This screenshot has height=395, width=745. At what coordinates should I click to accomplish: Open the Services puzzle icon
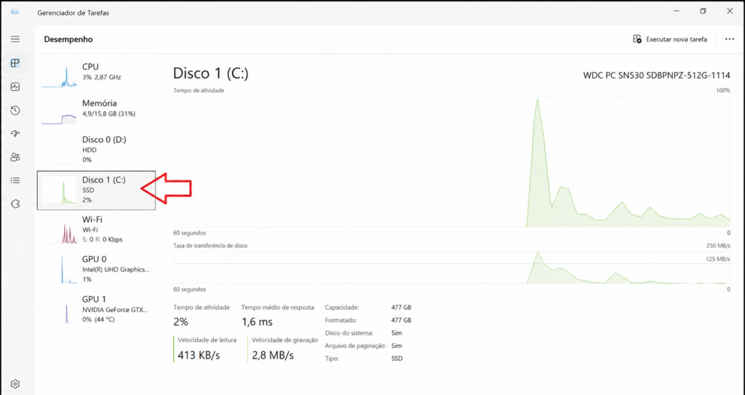pyautogui.click(x=15, y=204)
